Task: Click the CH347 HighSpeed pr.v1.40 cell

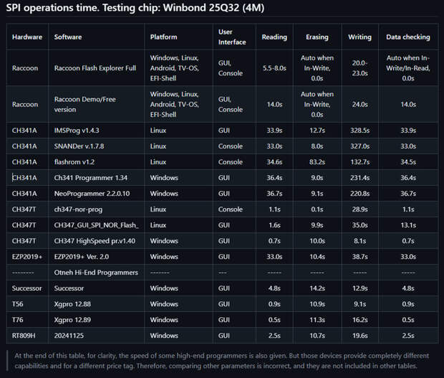Action: point(95,241)
